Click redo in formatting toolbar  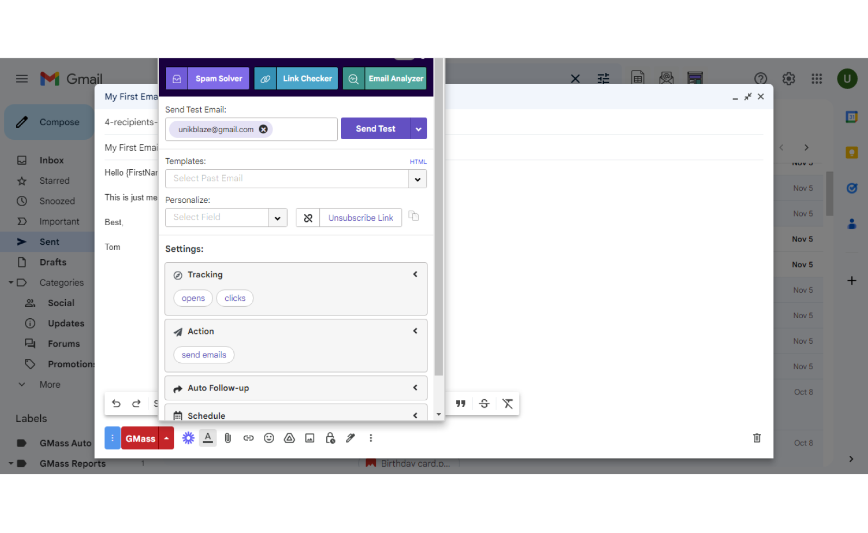(x=137, y=404)
